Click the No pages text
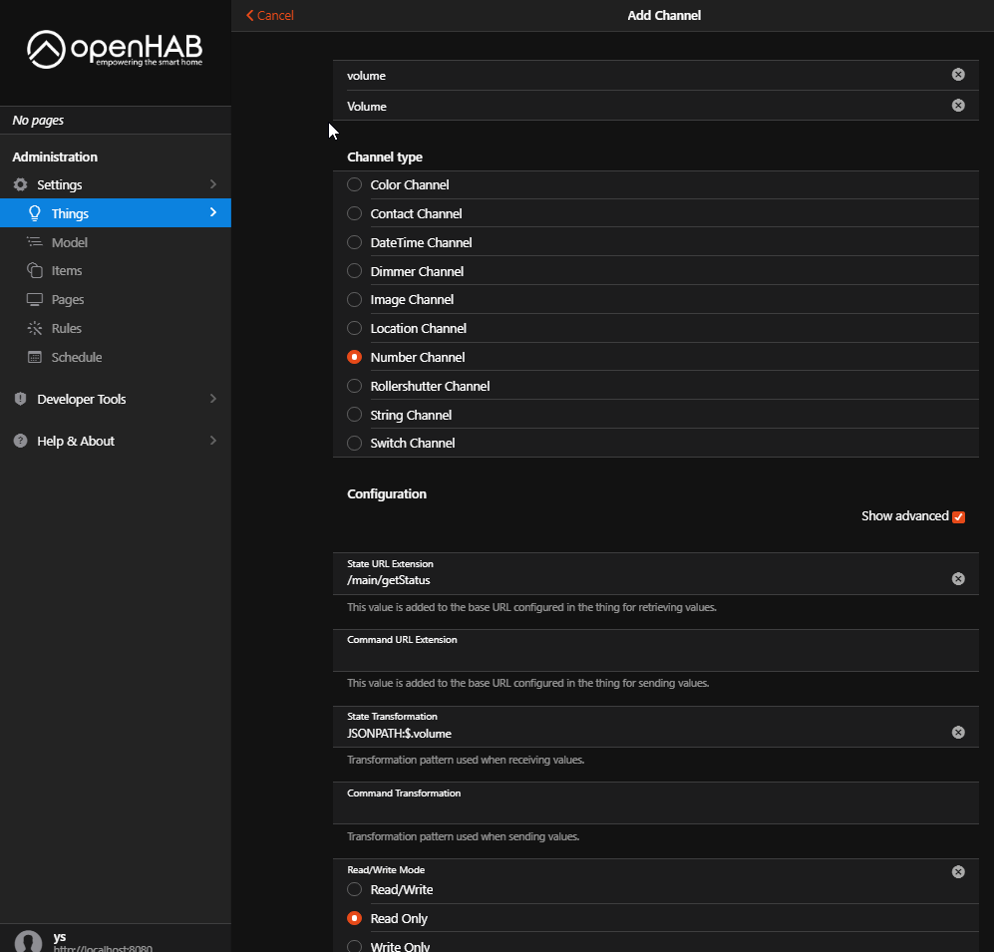 [38, 120]
